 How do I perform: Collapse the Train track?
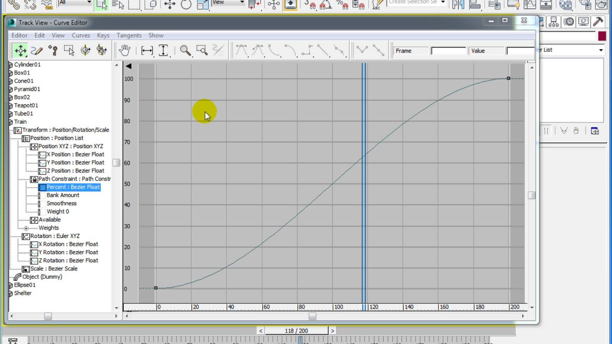coord(11,122)
